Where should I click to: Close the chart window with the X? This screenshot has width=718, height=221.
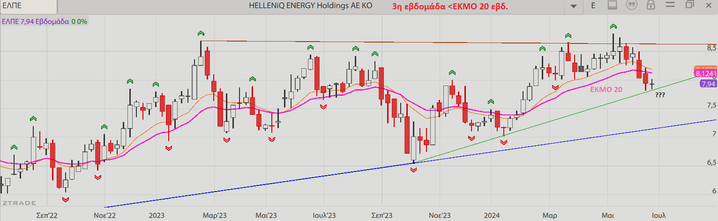pos(709,5)
